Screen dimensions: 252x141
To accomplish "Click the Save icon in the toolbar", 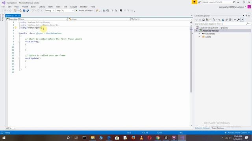I will (24, 11).
